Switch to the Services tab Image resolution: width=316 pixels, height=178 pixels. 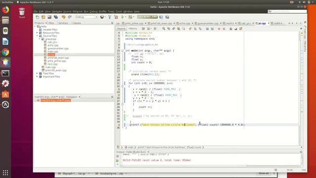point(63,23)
